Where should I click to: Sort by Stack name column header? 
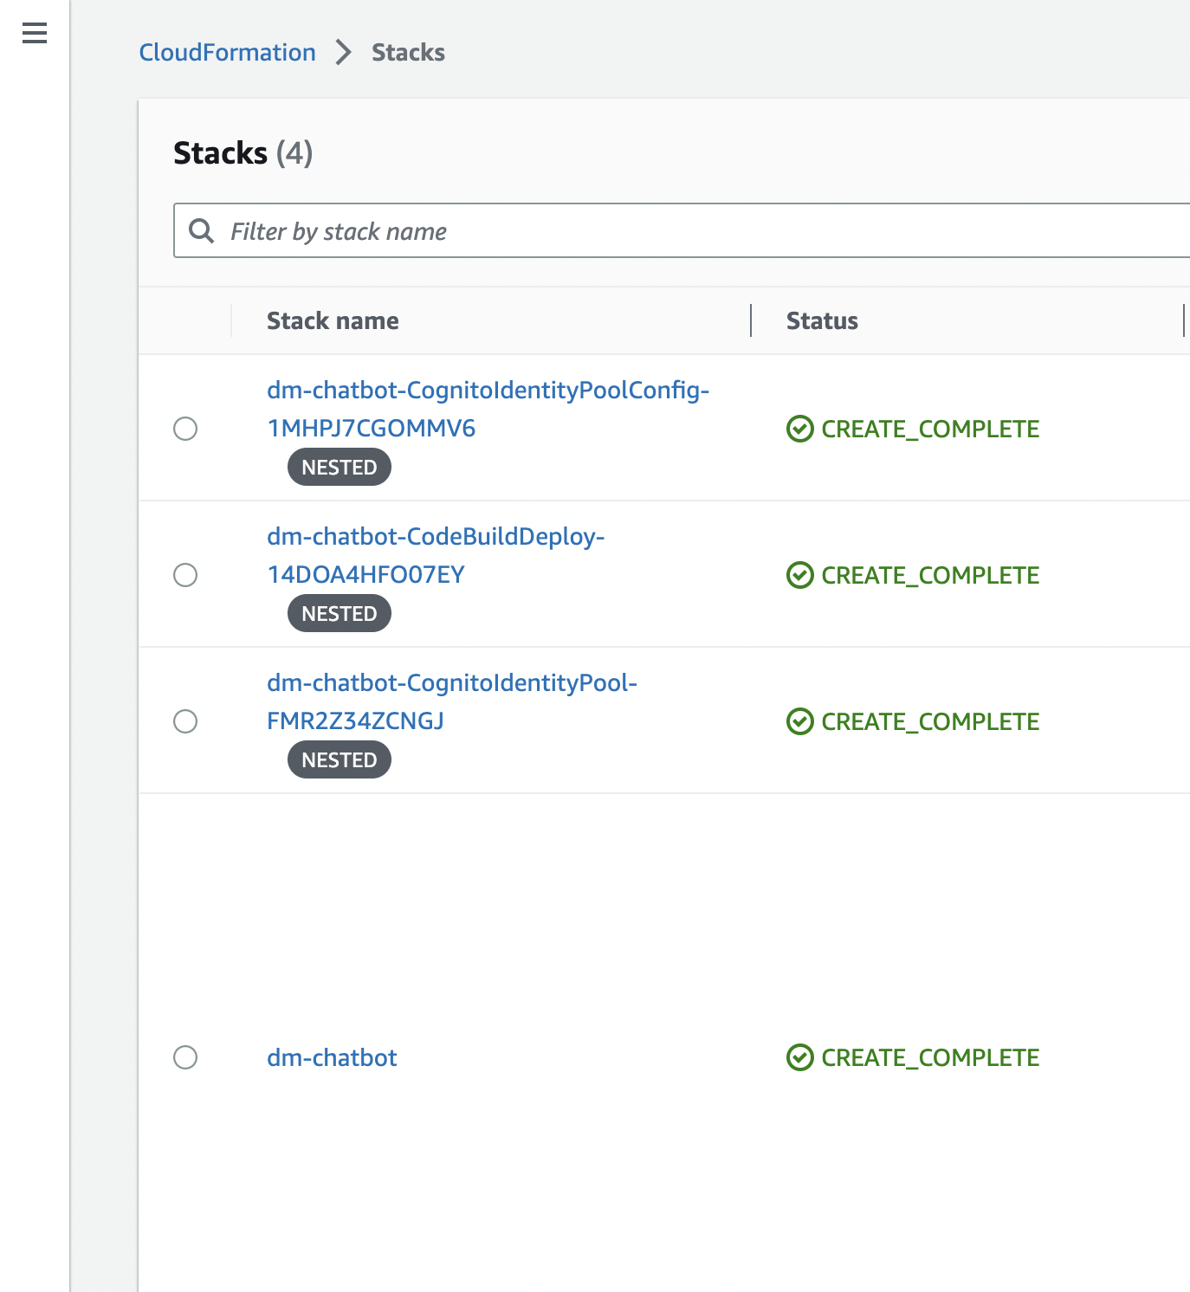pyautogui.click(x=333, y=320)
